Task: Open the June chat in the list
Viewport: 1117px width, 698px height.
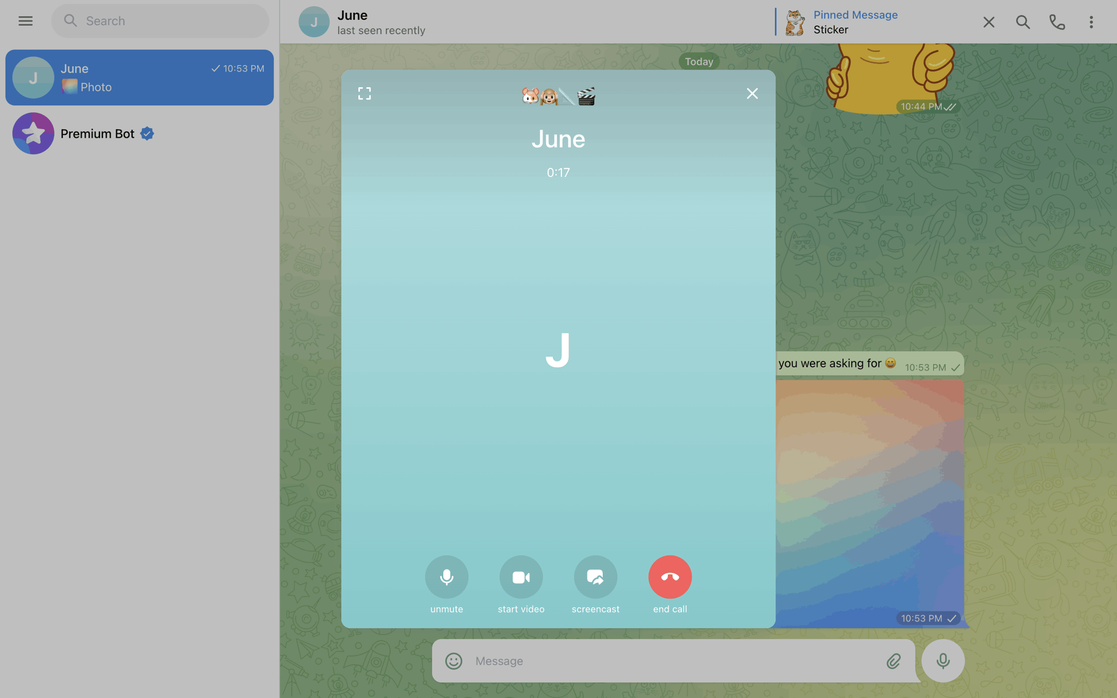Action: click(x=140, y=77)
